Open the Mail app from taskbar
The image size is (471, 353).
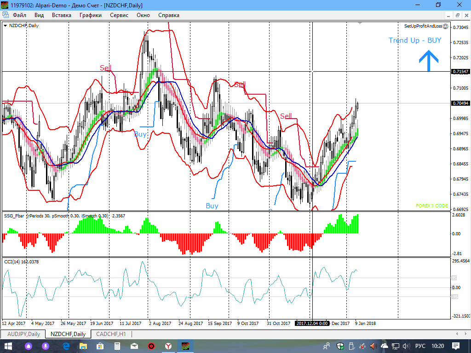point(134,346)
